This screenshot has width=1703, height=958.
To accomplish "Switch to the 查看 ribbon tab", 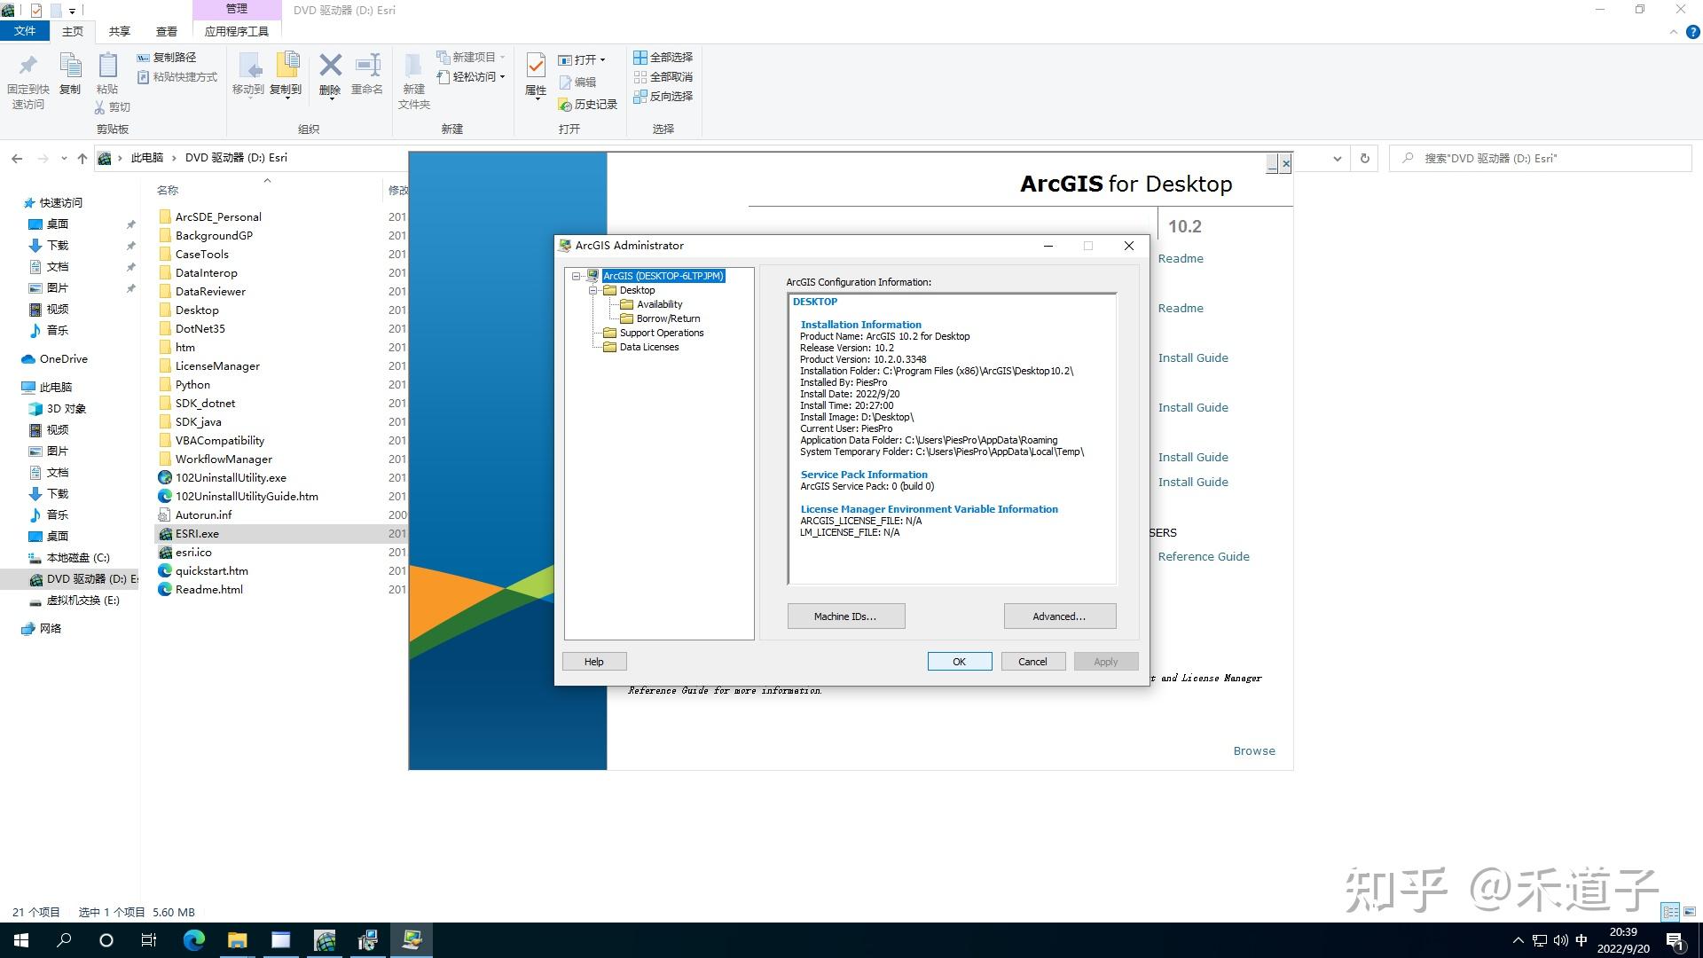I will [166, 30].
